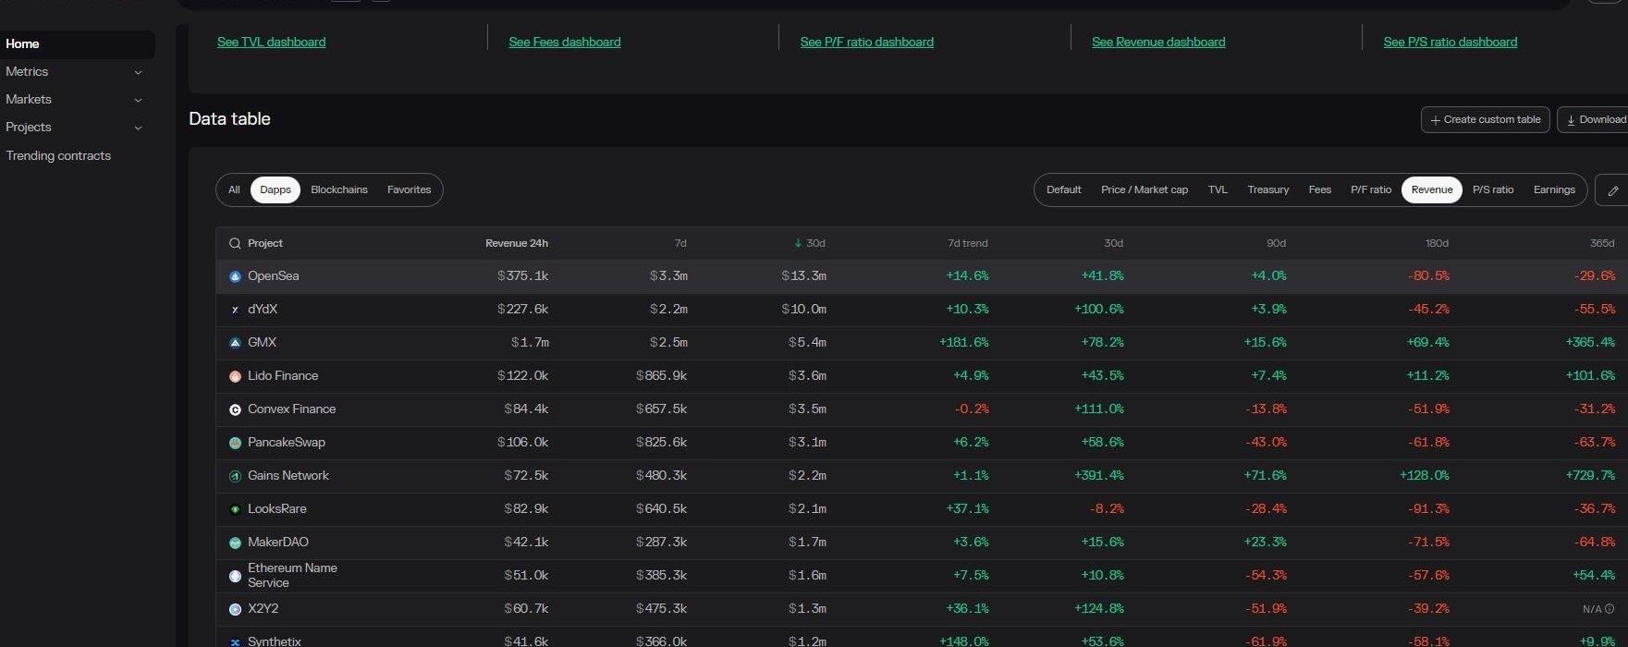Show Favorites only filter
Image resolution: width=1628 pixels, height=647 pixels.
point(409,189)
